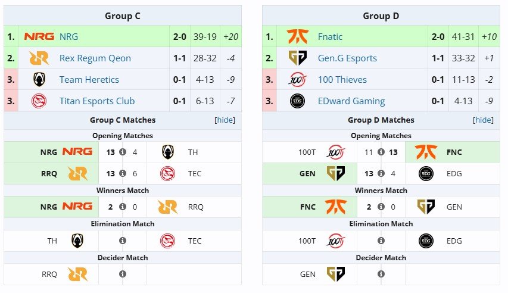Screen dimensions: 508x293
Task: Select the 100 Thieves logo in standings
Action: click(x=297, y=79)
